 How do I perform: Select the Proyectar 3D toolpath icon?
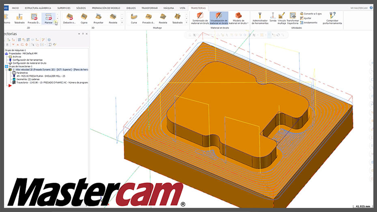coord(98,19)
